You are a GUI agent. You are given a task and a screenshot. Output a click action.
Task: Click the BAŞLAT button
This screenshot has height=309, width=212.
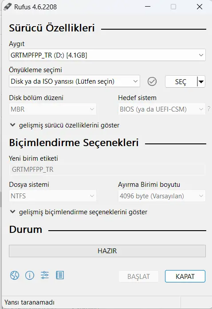point(138,276)
